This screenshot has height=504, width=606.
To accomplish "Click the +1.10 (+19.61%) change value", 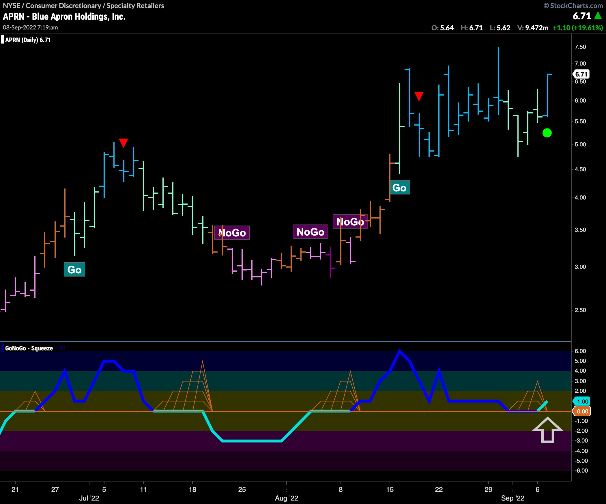I will [578, 28].
